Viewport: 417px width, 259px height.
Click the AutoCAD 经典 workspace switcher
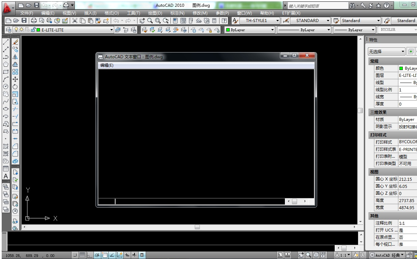[x=387, y=255]
